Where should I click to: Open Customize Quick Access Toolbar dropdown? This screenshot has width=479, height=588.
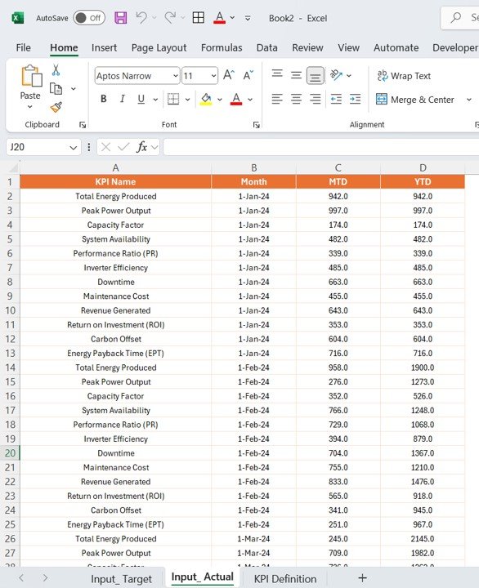click(248, 18)
